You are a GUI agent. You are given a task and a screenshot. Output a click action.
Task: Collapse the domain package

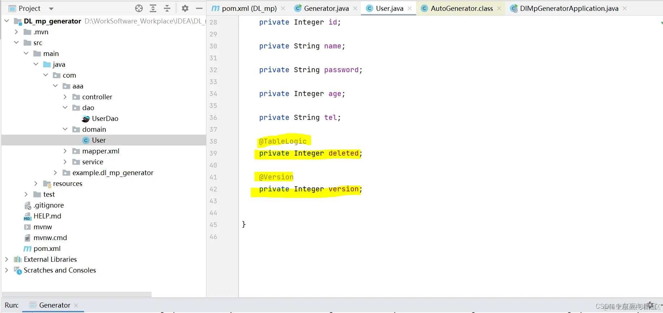tap(65, 129)
